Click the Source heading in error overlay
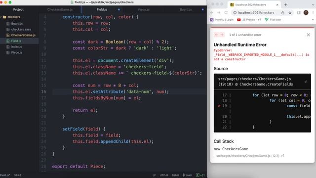 pyautogui.click(x=221, y=69)
